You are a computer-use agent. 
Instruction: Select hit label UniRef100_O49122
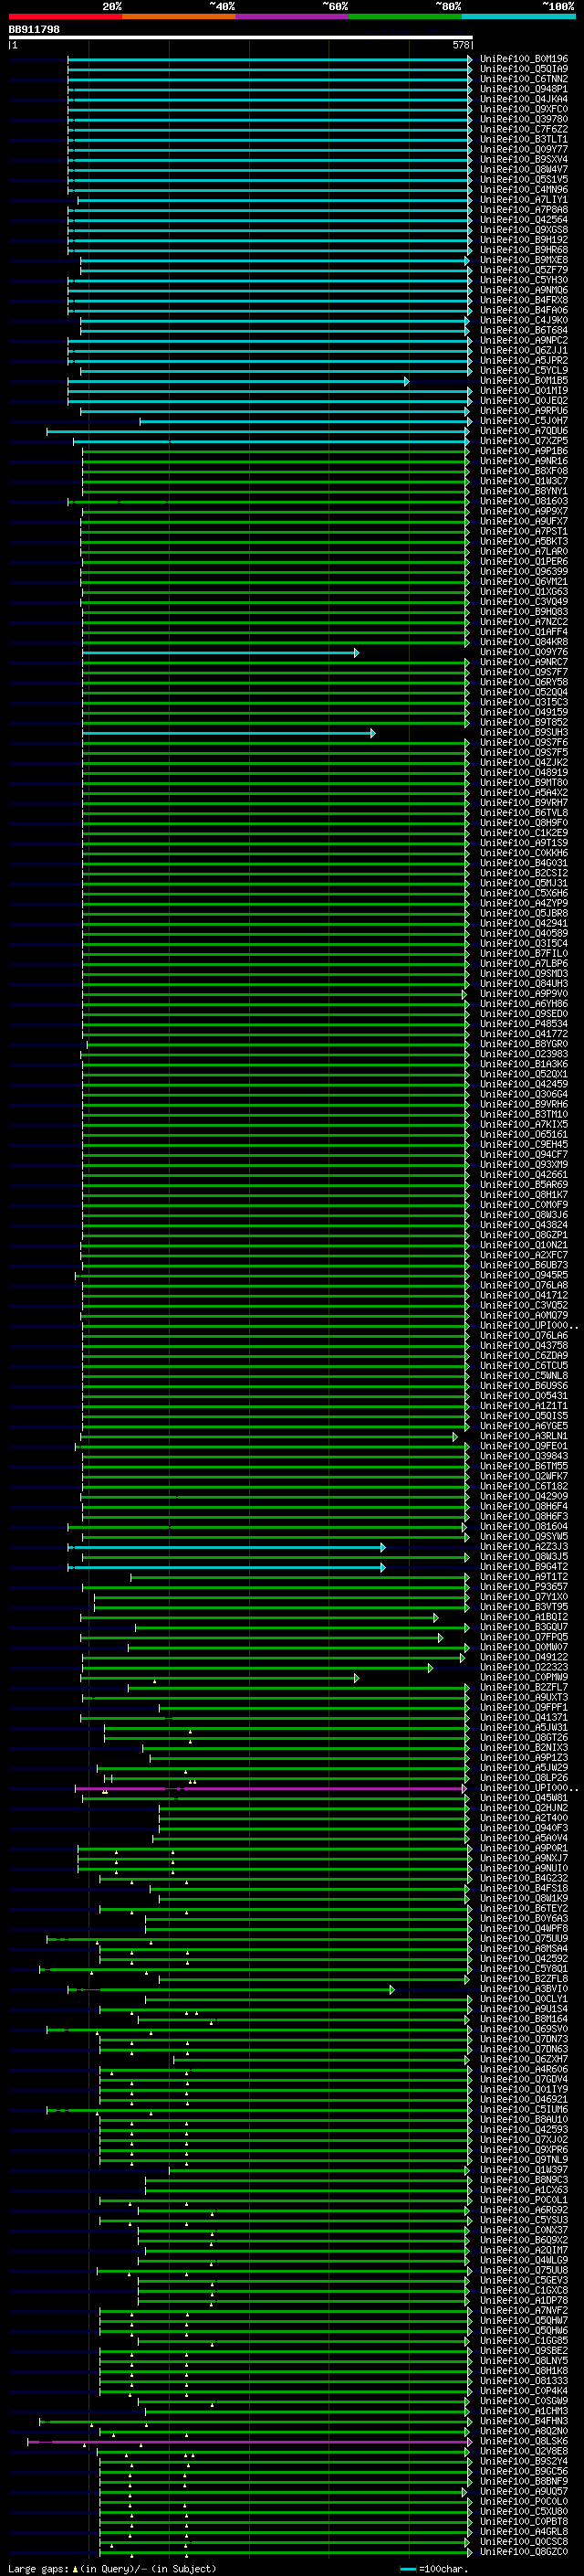point(524,1657)
